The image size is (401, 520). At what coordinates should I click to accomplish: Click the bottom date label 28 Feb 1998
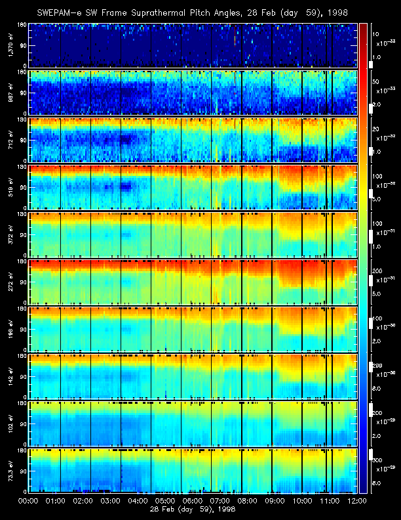tap(193, 509)
